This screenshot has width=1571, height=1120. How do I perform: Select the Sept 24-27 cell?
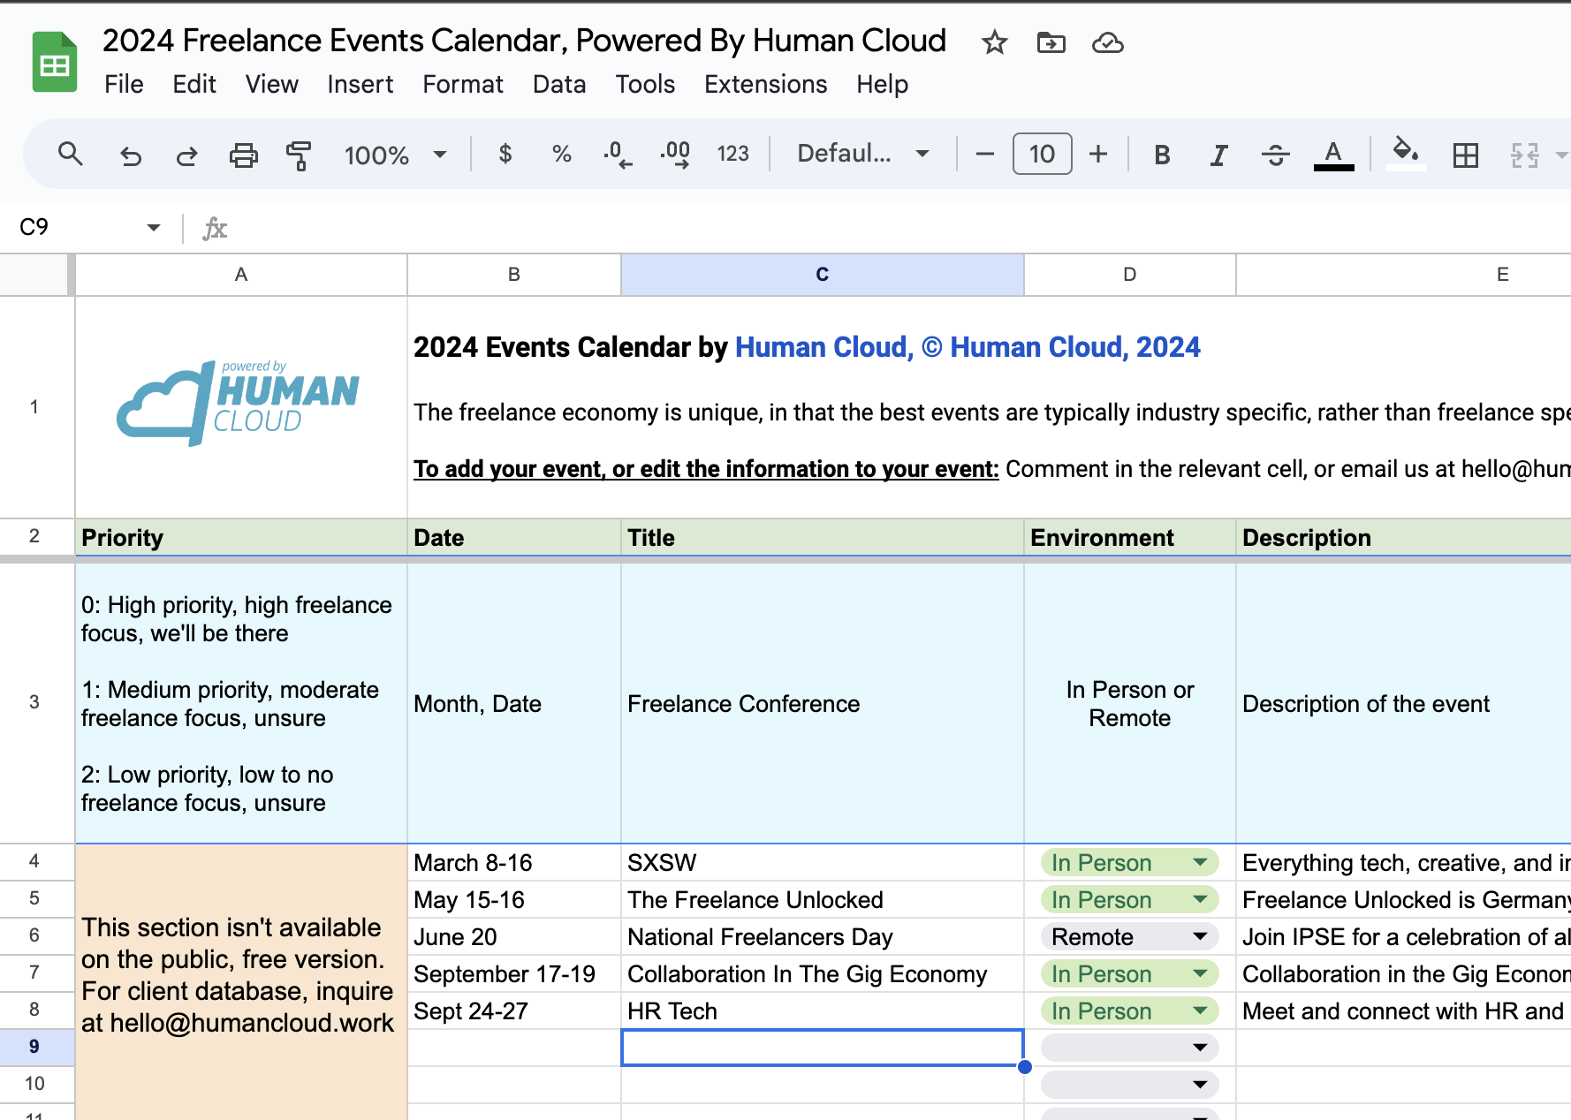click(x=514, y=1011)
